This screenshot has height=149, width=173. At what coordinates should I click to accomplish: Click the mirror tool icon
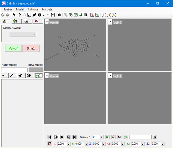pos(39,15)
